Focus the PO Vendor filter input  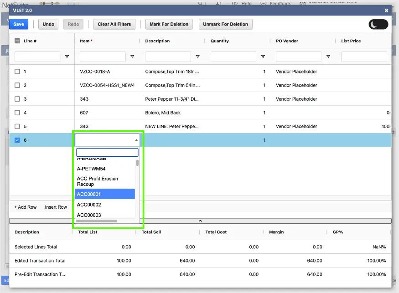[x=299, y=57]
